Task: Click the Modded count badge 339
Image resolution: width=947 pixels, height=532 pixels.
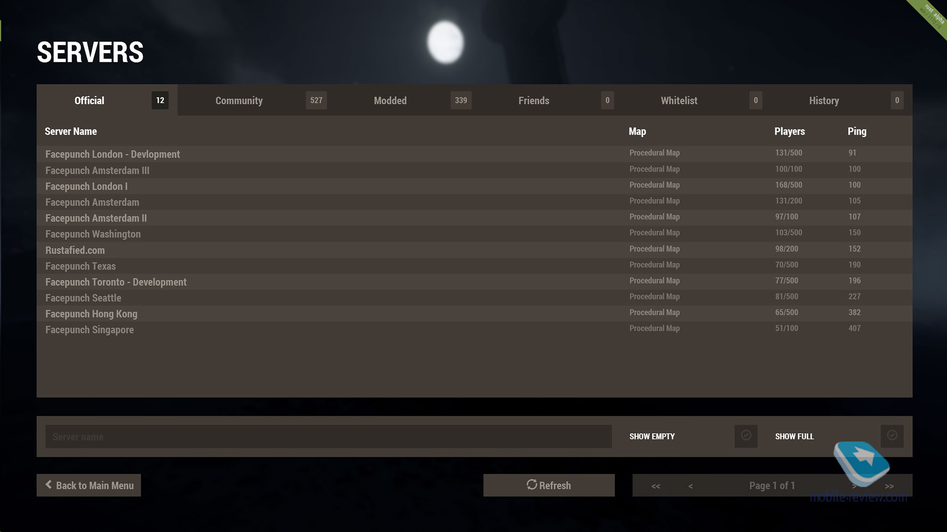Action: pos(461,100)
